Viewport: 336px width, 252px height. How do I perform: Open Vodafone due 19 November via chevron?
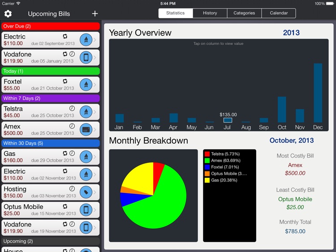click(95, 227)
